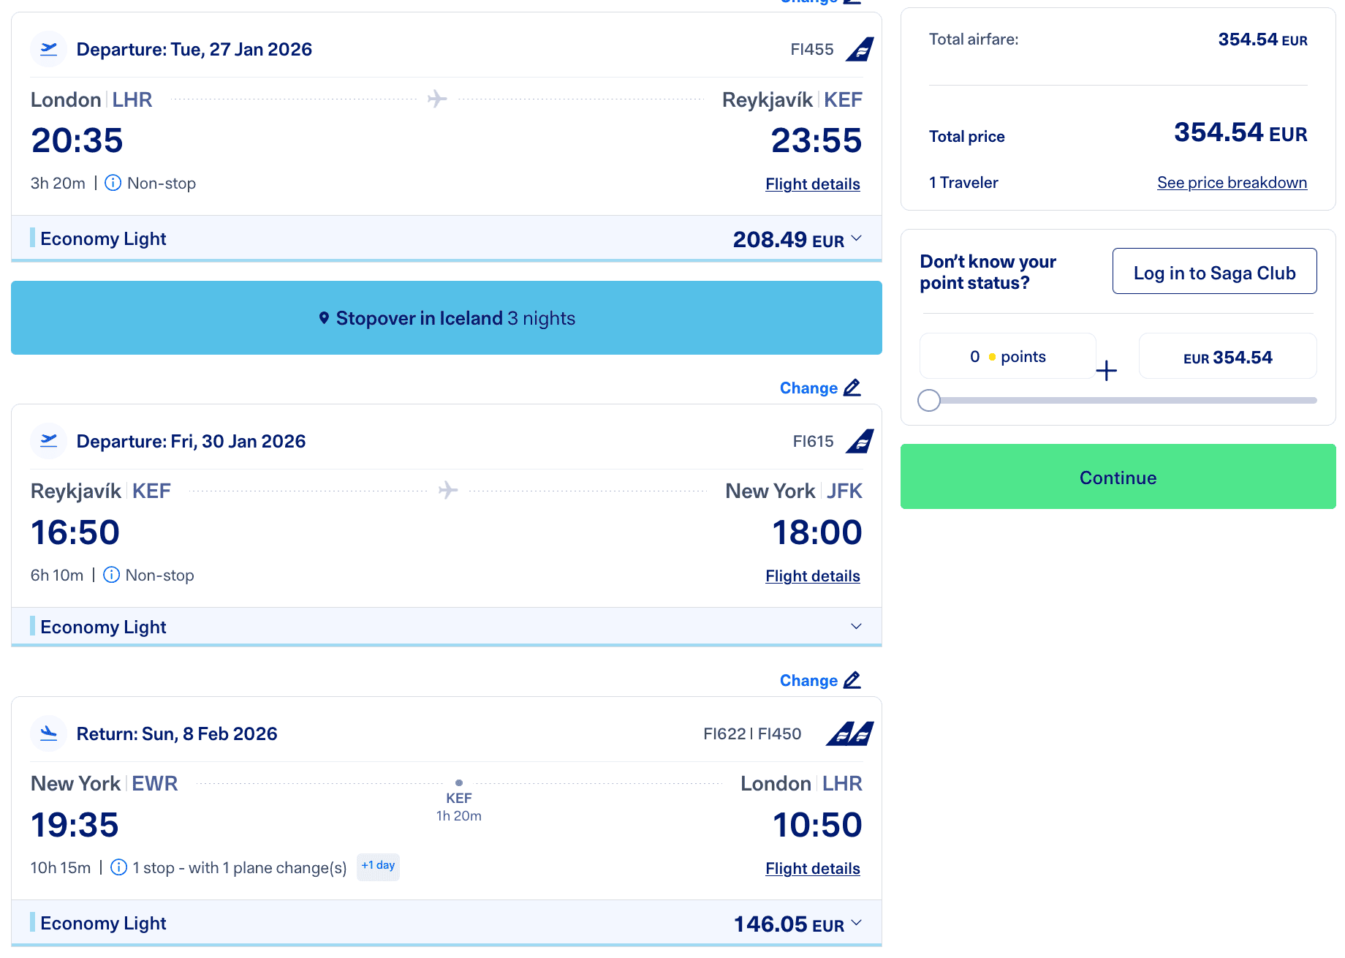Expand the 208.49 EUR Economy Light fare
1345x958 pixels.
pos(857,238)
